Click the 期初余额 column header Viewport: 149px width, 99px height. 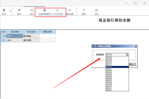47,32
